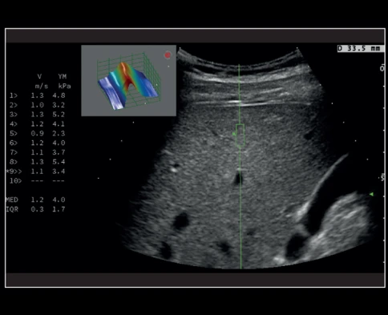Click the D 33.5 mm depth readout
Screen dimensions: 388x315
[x=361, y=49]
